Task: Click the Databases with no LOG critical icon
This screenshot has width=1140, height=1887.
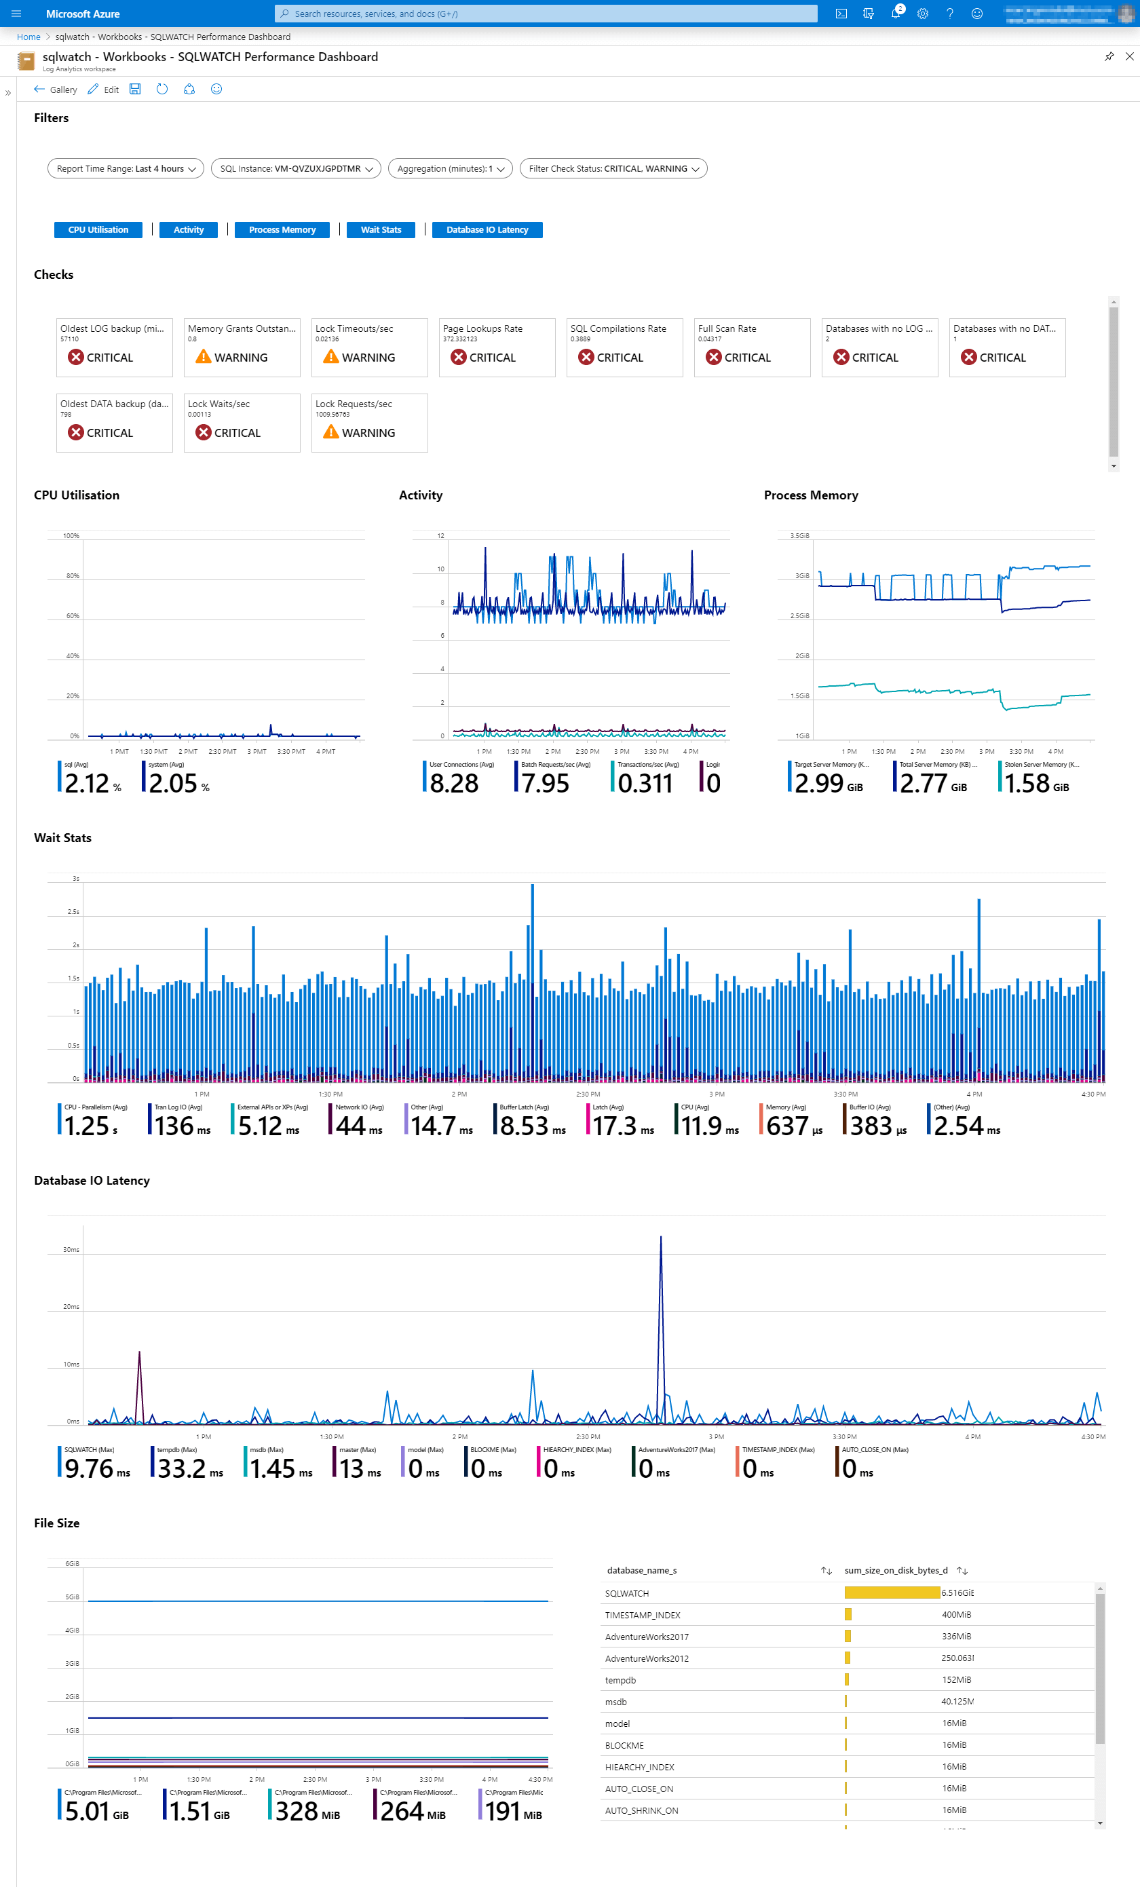Action: 841,357
